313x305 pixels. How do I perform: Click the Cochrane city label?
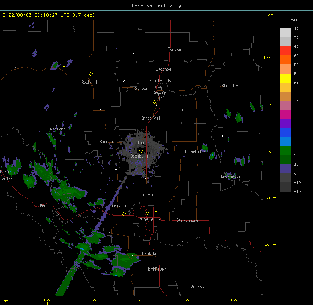(117, 206)
